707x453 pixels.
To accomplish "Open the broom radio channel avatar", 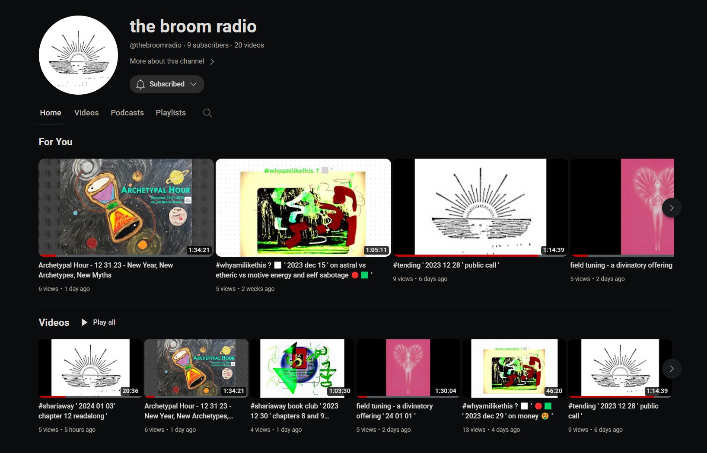I will pyautogui.click(x=78, y=55).
